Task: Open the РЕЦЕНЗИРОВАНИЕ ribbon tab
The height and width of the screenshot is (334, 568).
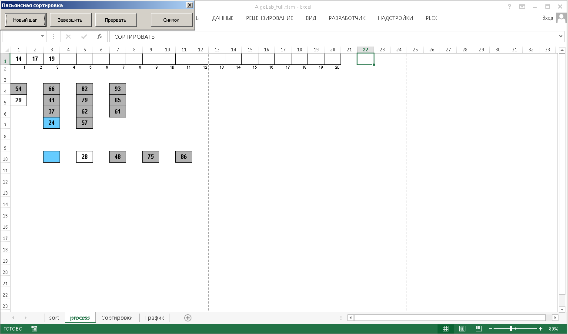Action: [270, 18]
